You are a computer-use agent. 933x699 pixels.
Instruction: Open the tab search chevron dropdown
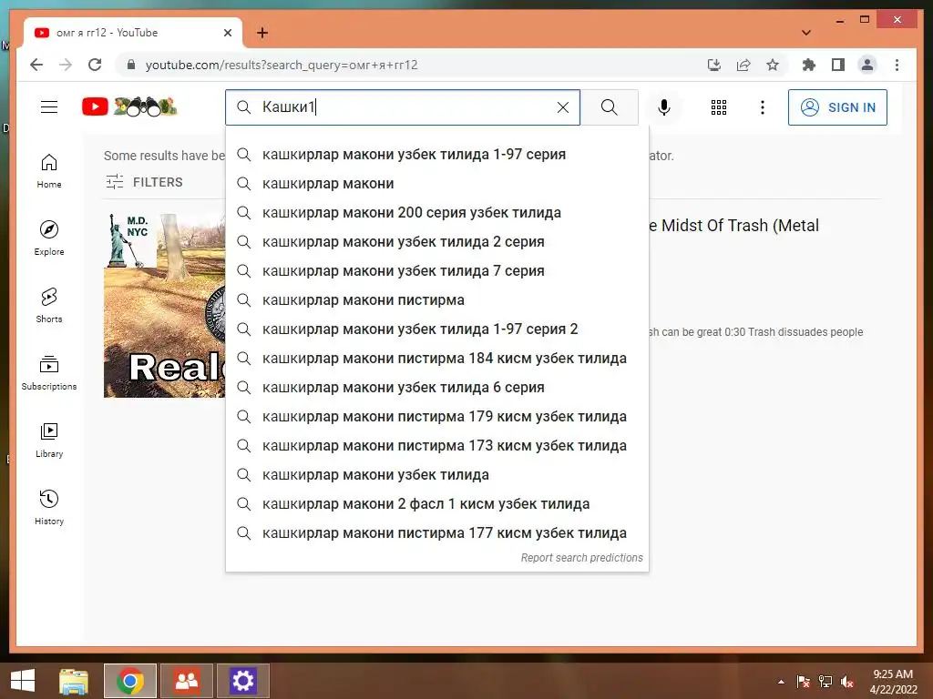pyautogui.click(x=806, y=33)
